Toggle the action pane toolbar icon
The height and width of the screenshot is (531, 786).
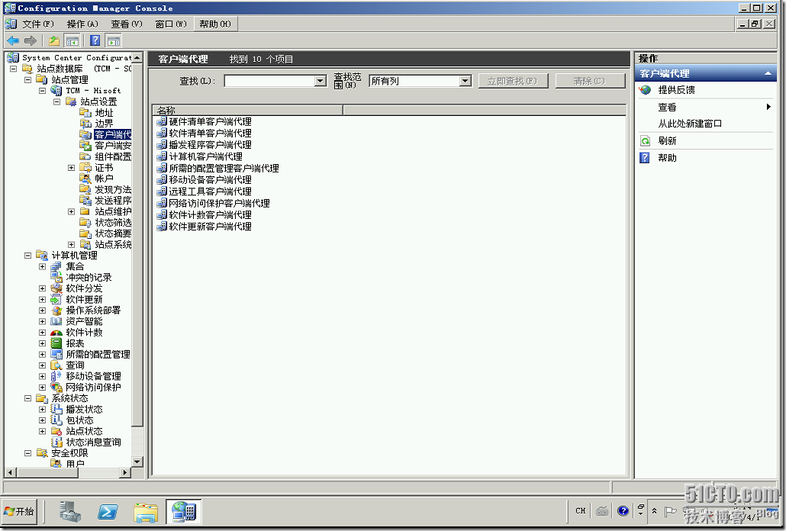(x=114, y=41)
